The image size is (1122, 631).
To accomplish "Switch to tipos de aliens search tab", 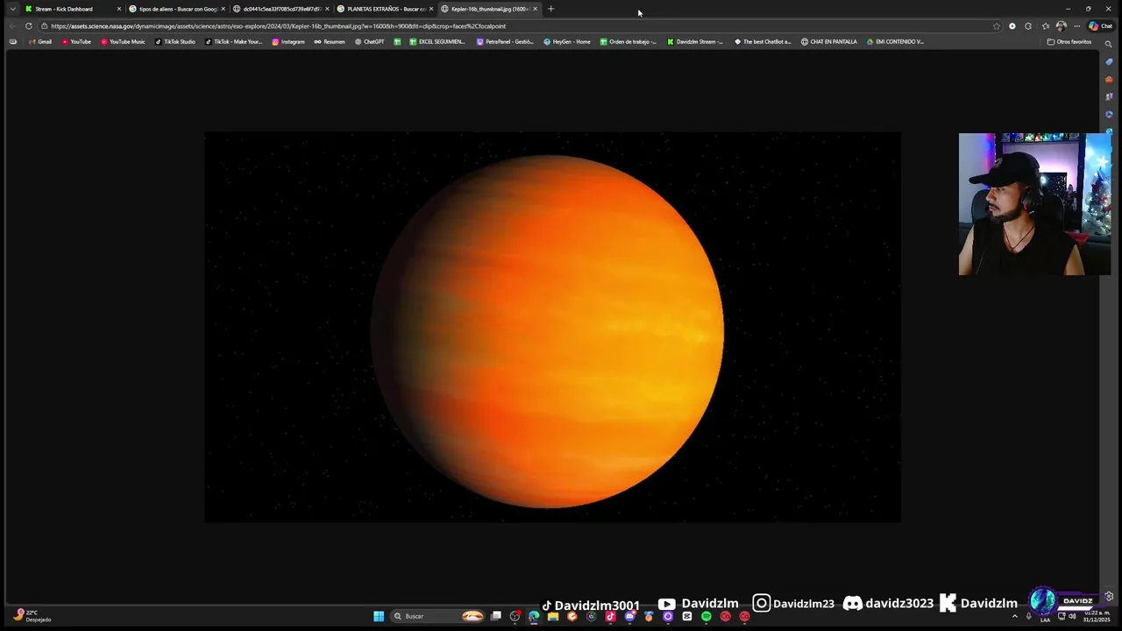I will pyautogui.click(x=176, y=9).
